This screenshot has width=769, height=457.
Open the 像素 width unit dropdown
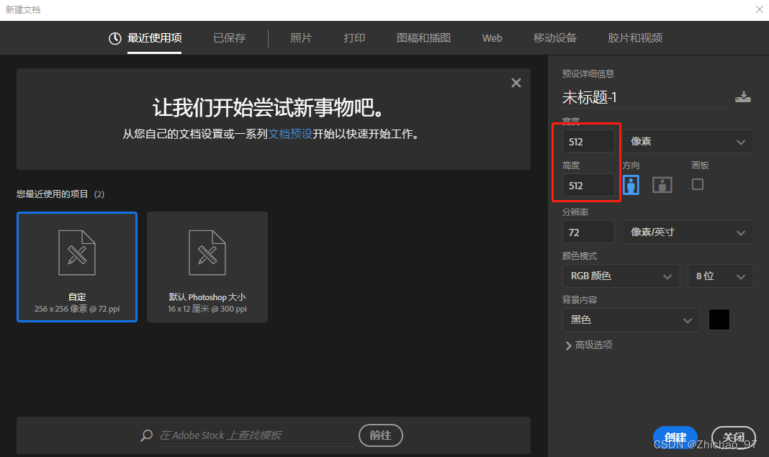click(688, 142)
